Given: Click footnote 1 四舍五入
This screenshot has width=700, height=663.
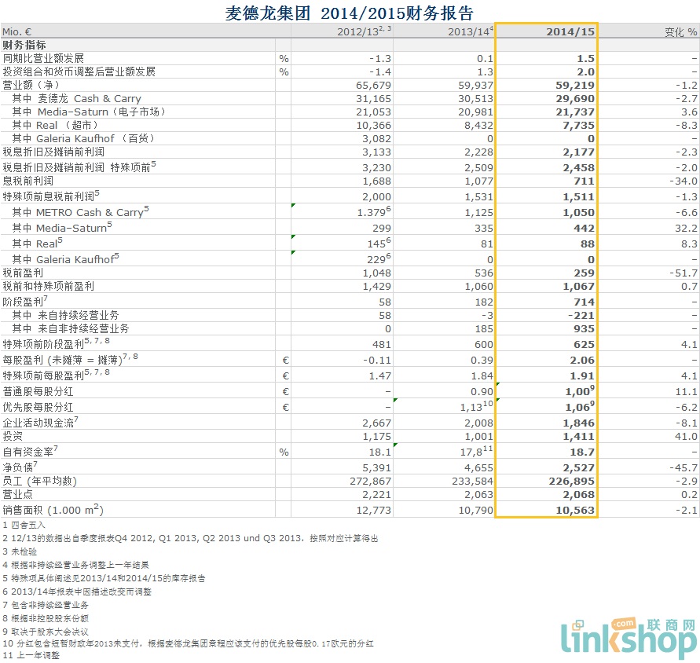Looking at the screenshot, I should (24, 525).
